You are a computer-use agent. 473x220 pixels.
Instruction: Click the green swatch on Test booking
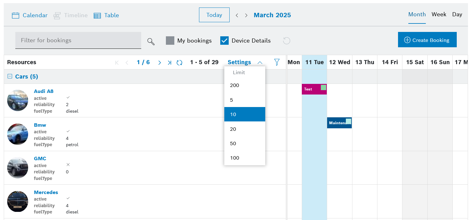[x=323, y=88]
